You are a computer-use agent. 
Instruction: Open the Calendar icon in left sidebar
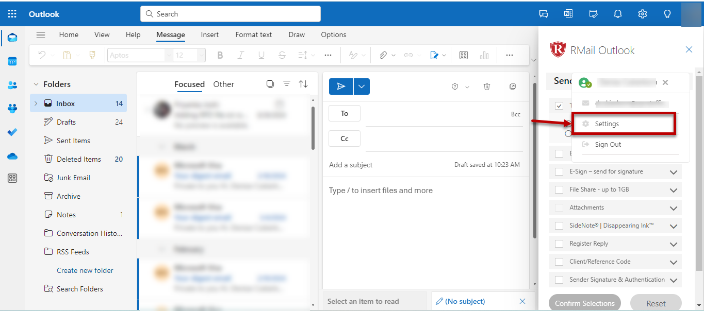tap(12, 61)
